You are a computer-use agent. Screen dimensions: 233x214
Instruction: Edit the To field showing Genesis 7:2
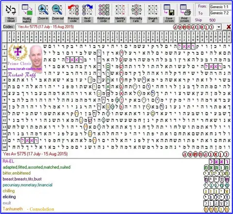coord(220,13)
